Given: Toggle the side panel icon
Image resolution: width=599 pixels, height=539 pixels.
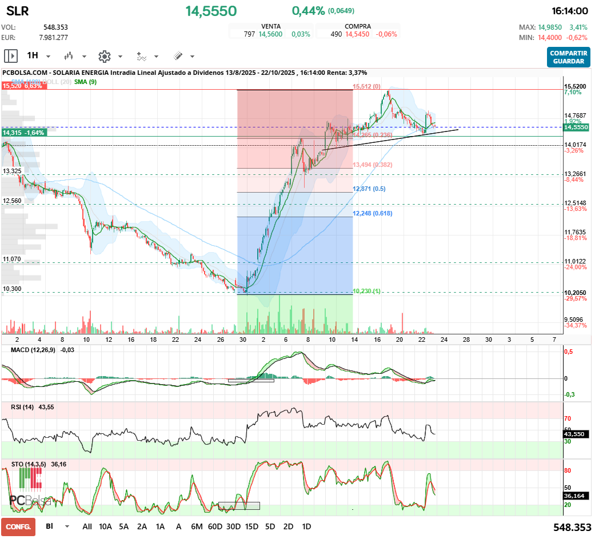Looking at the screenshot, I should 11,56.
